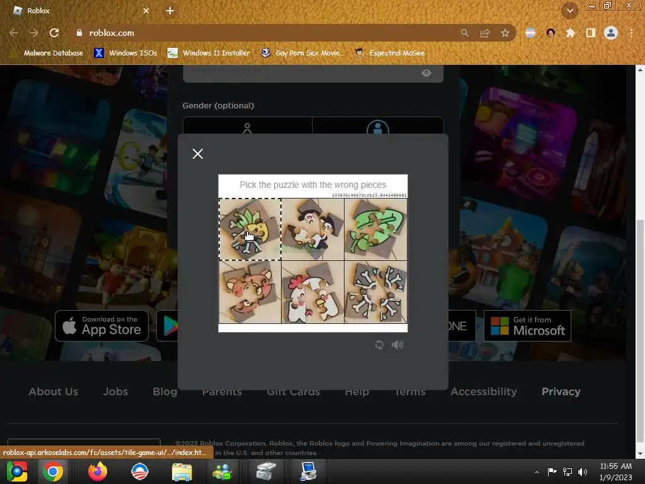
Task: Open the About Us footer link
Action: tap(54, 391)
